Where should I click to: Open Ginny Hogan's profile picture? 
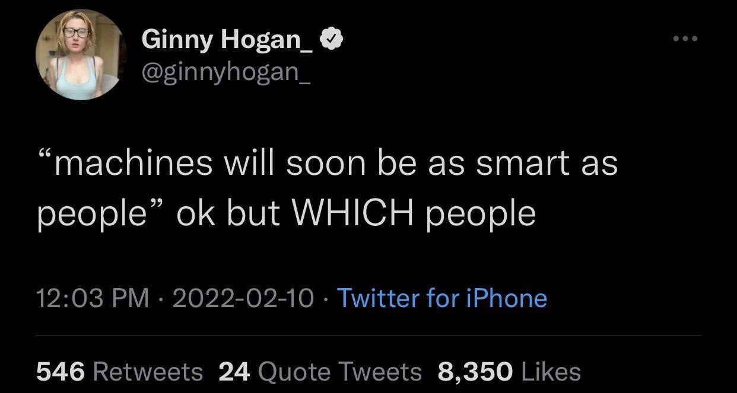[x=81, y=55]
